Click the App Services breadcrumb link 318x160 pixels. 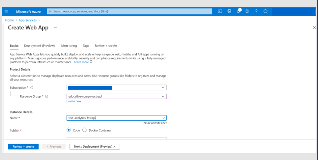[x=28, y=20]
